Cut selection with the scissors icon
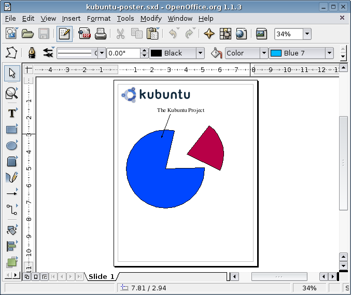The height and width of the screenshot is (295, 351). click(120, 34)
